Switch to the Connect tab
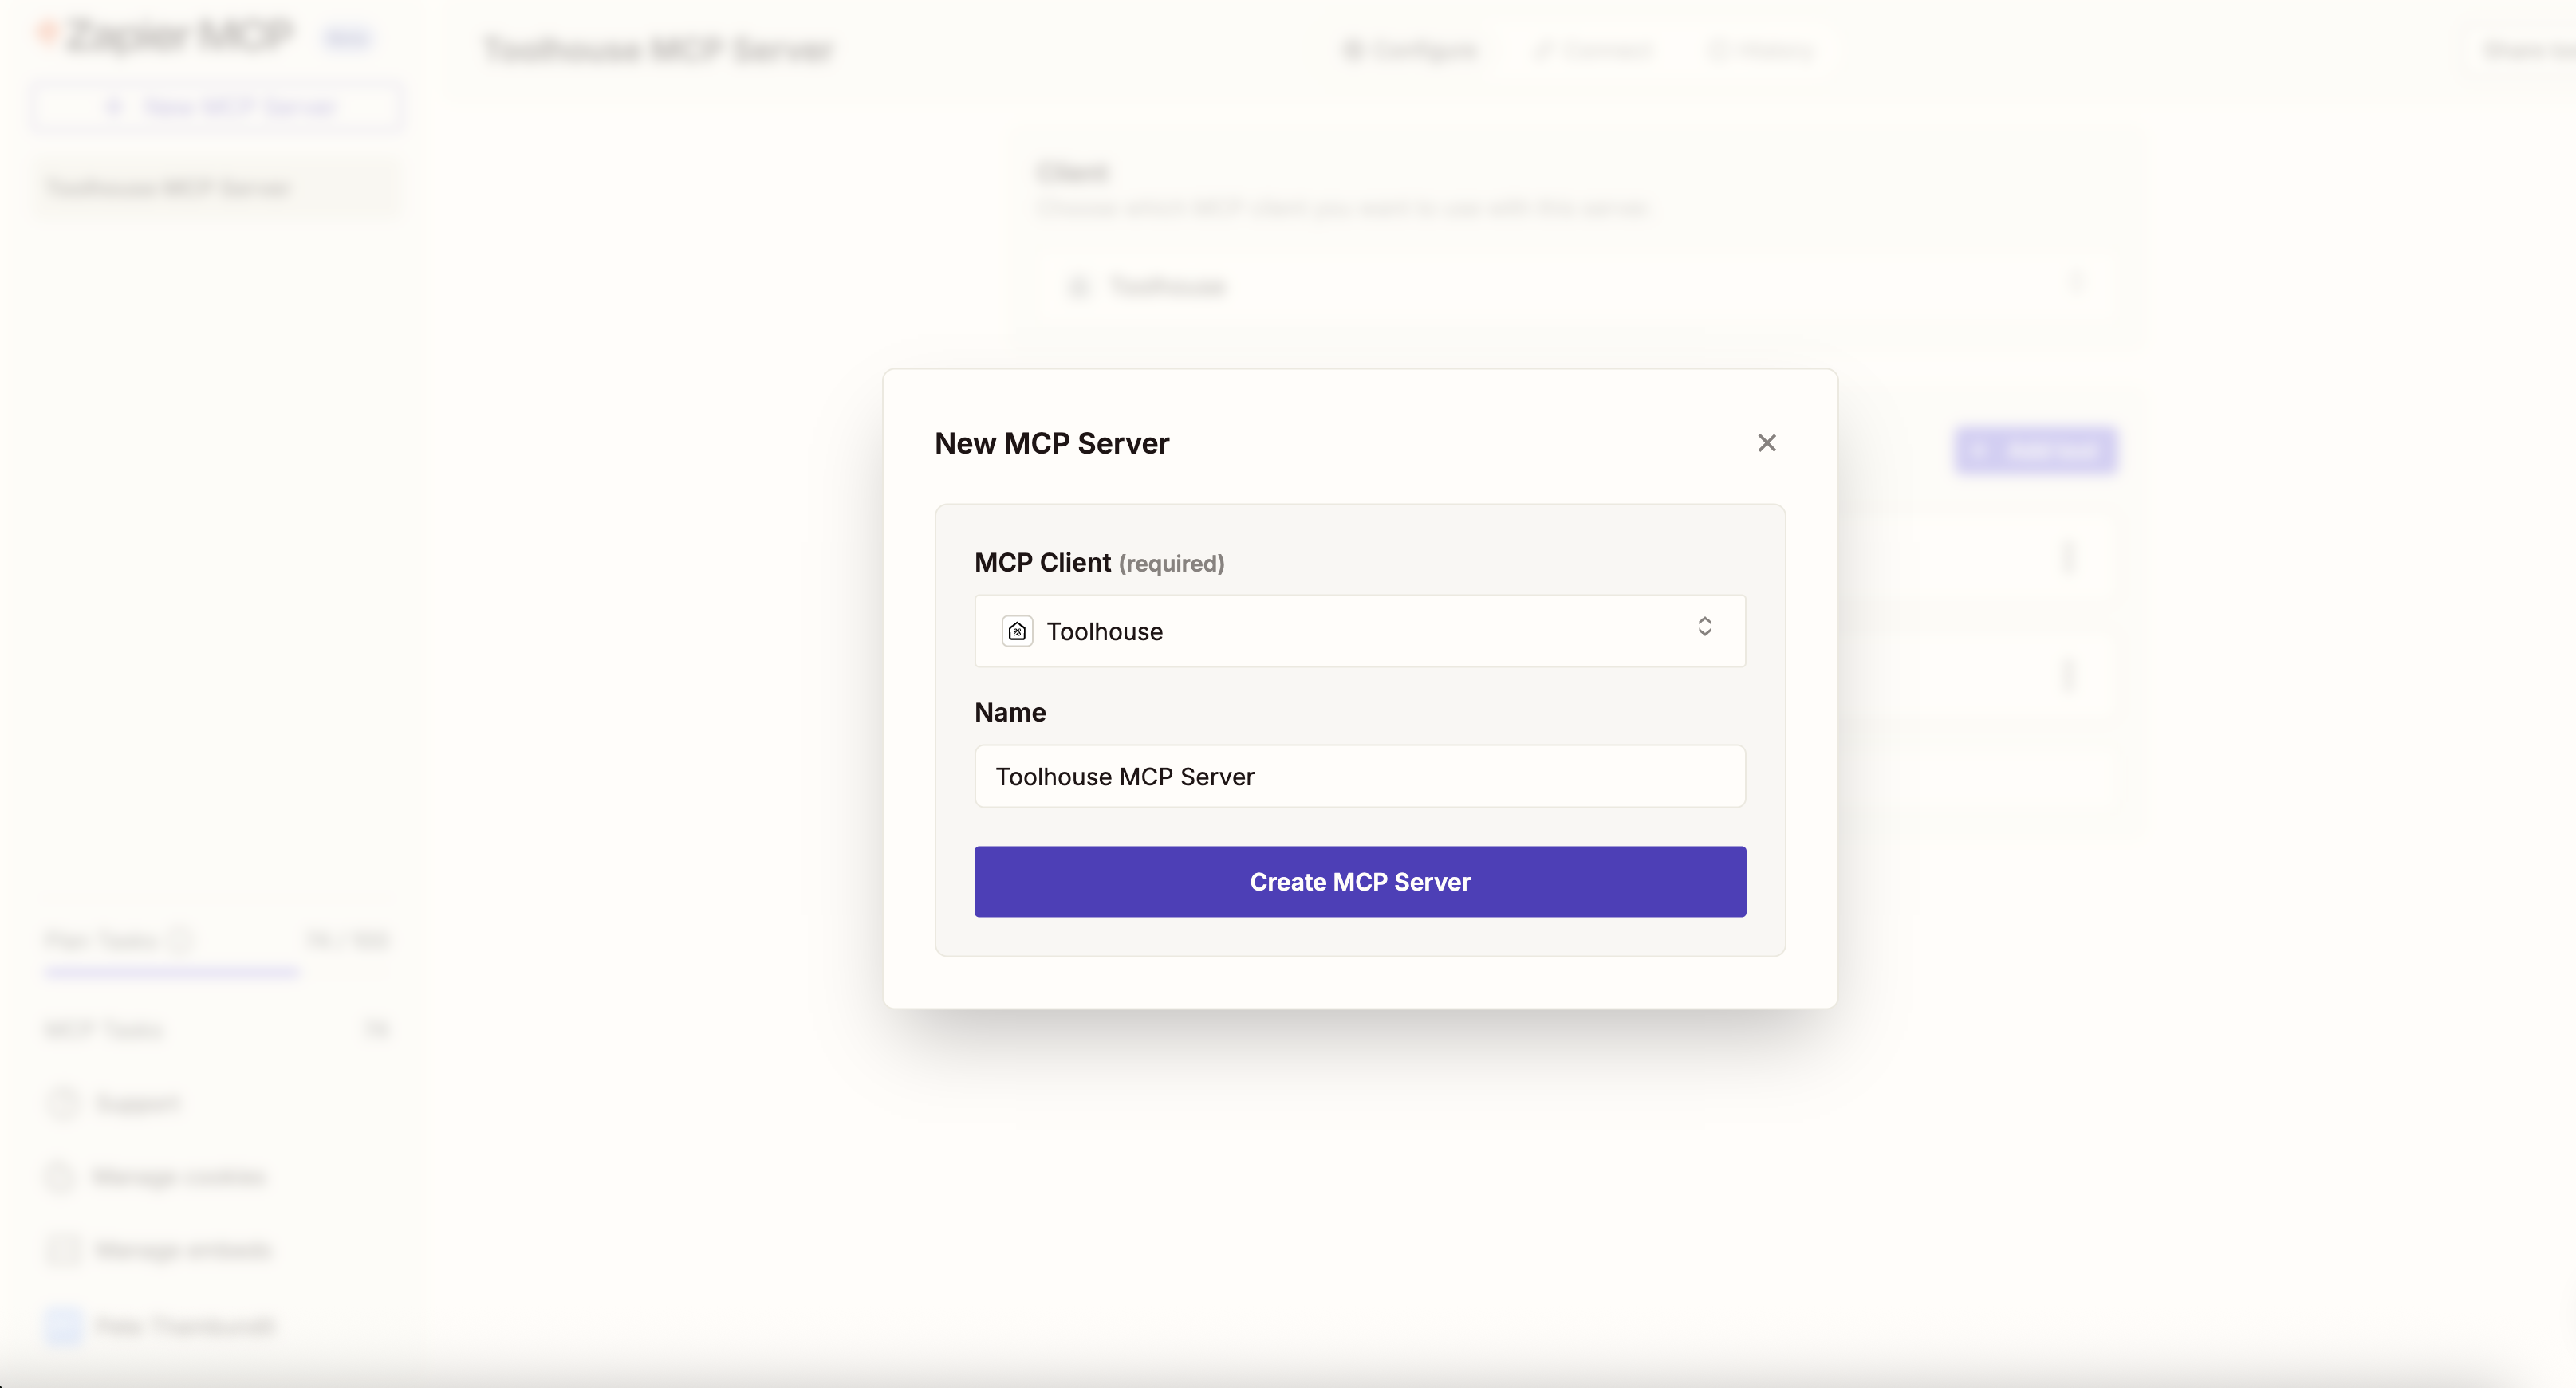Screen dimensions: 2576x1388 1595,50
